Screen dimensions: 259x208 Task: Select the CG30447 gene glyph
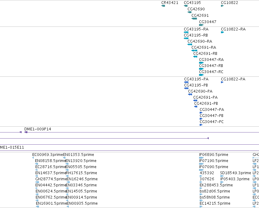click(201, 25)
